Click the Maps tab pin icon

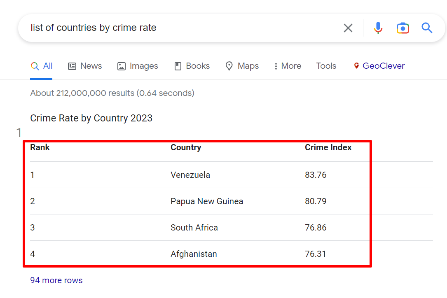(x=229, y=66)
